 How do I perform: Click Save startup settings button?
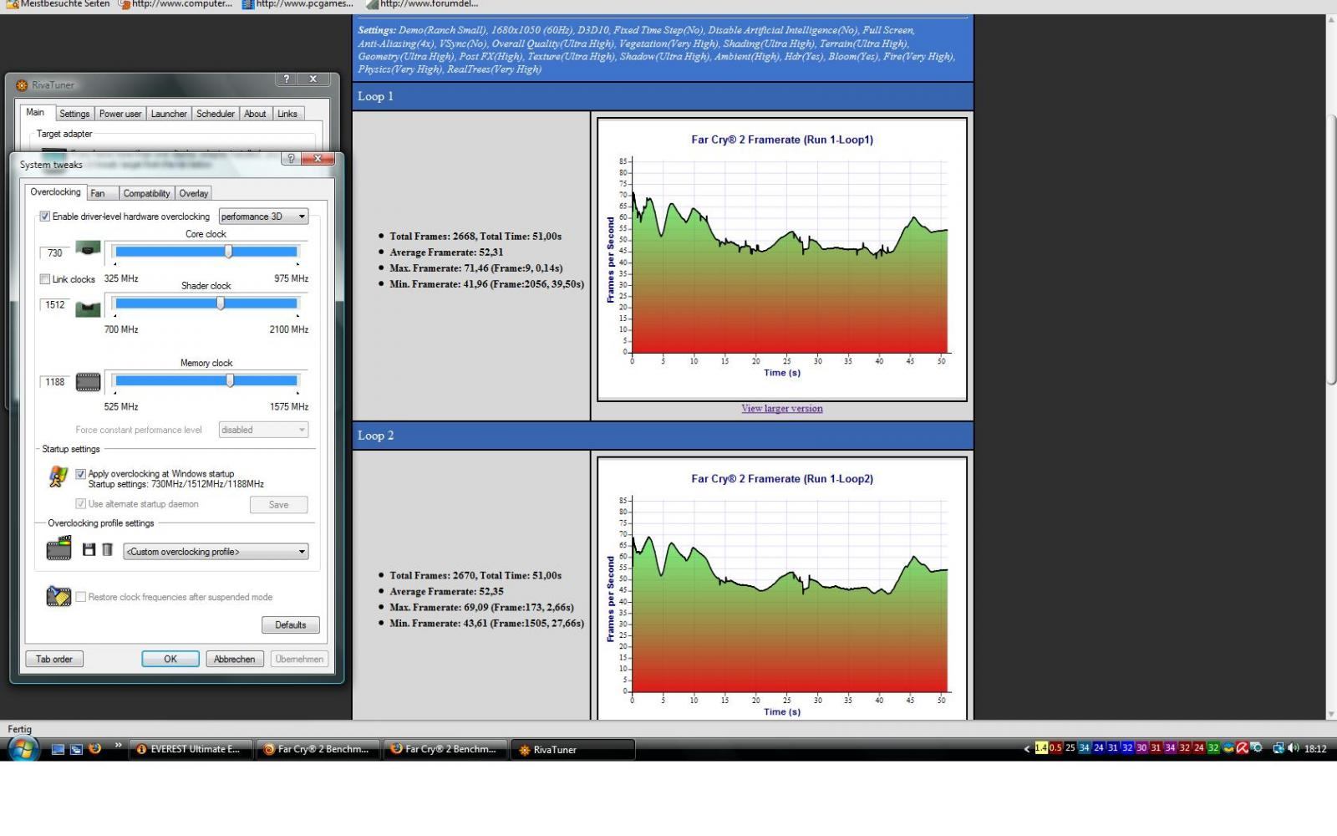pyautogui.click(x=278, y=504)
